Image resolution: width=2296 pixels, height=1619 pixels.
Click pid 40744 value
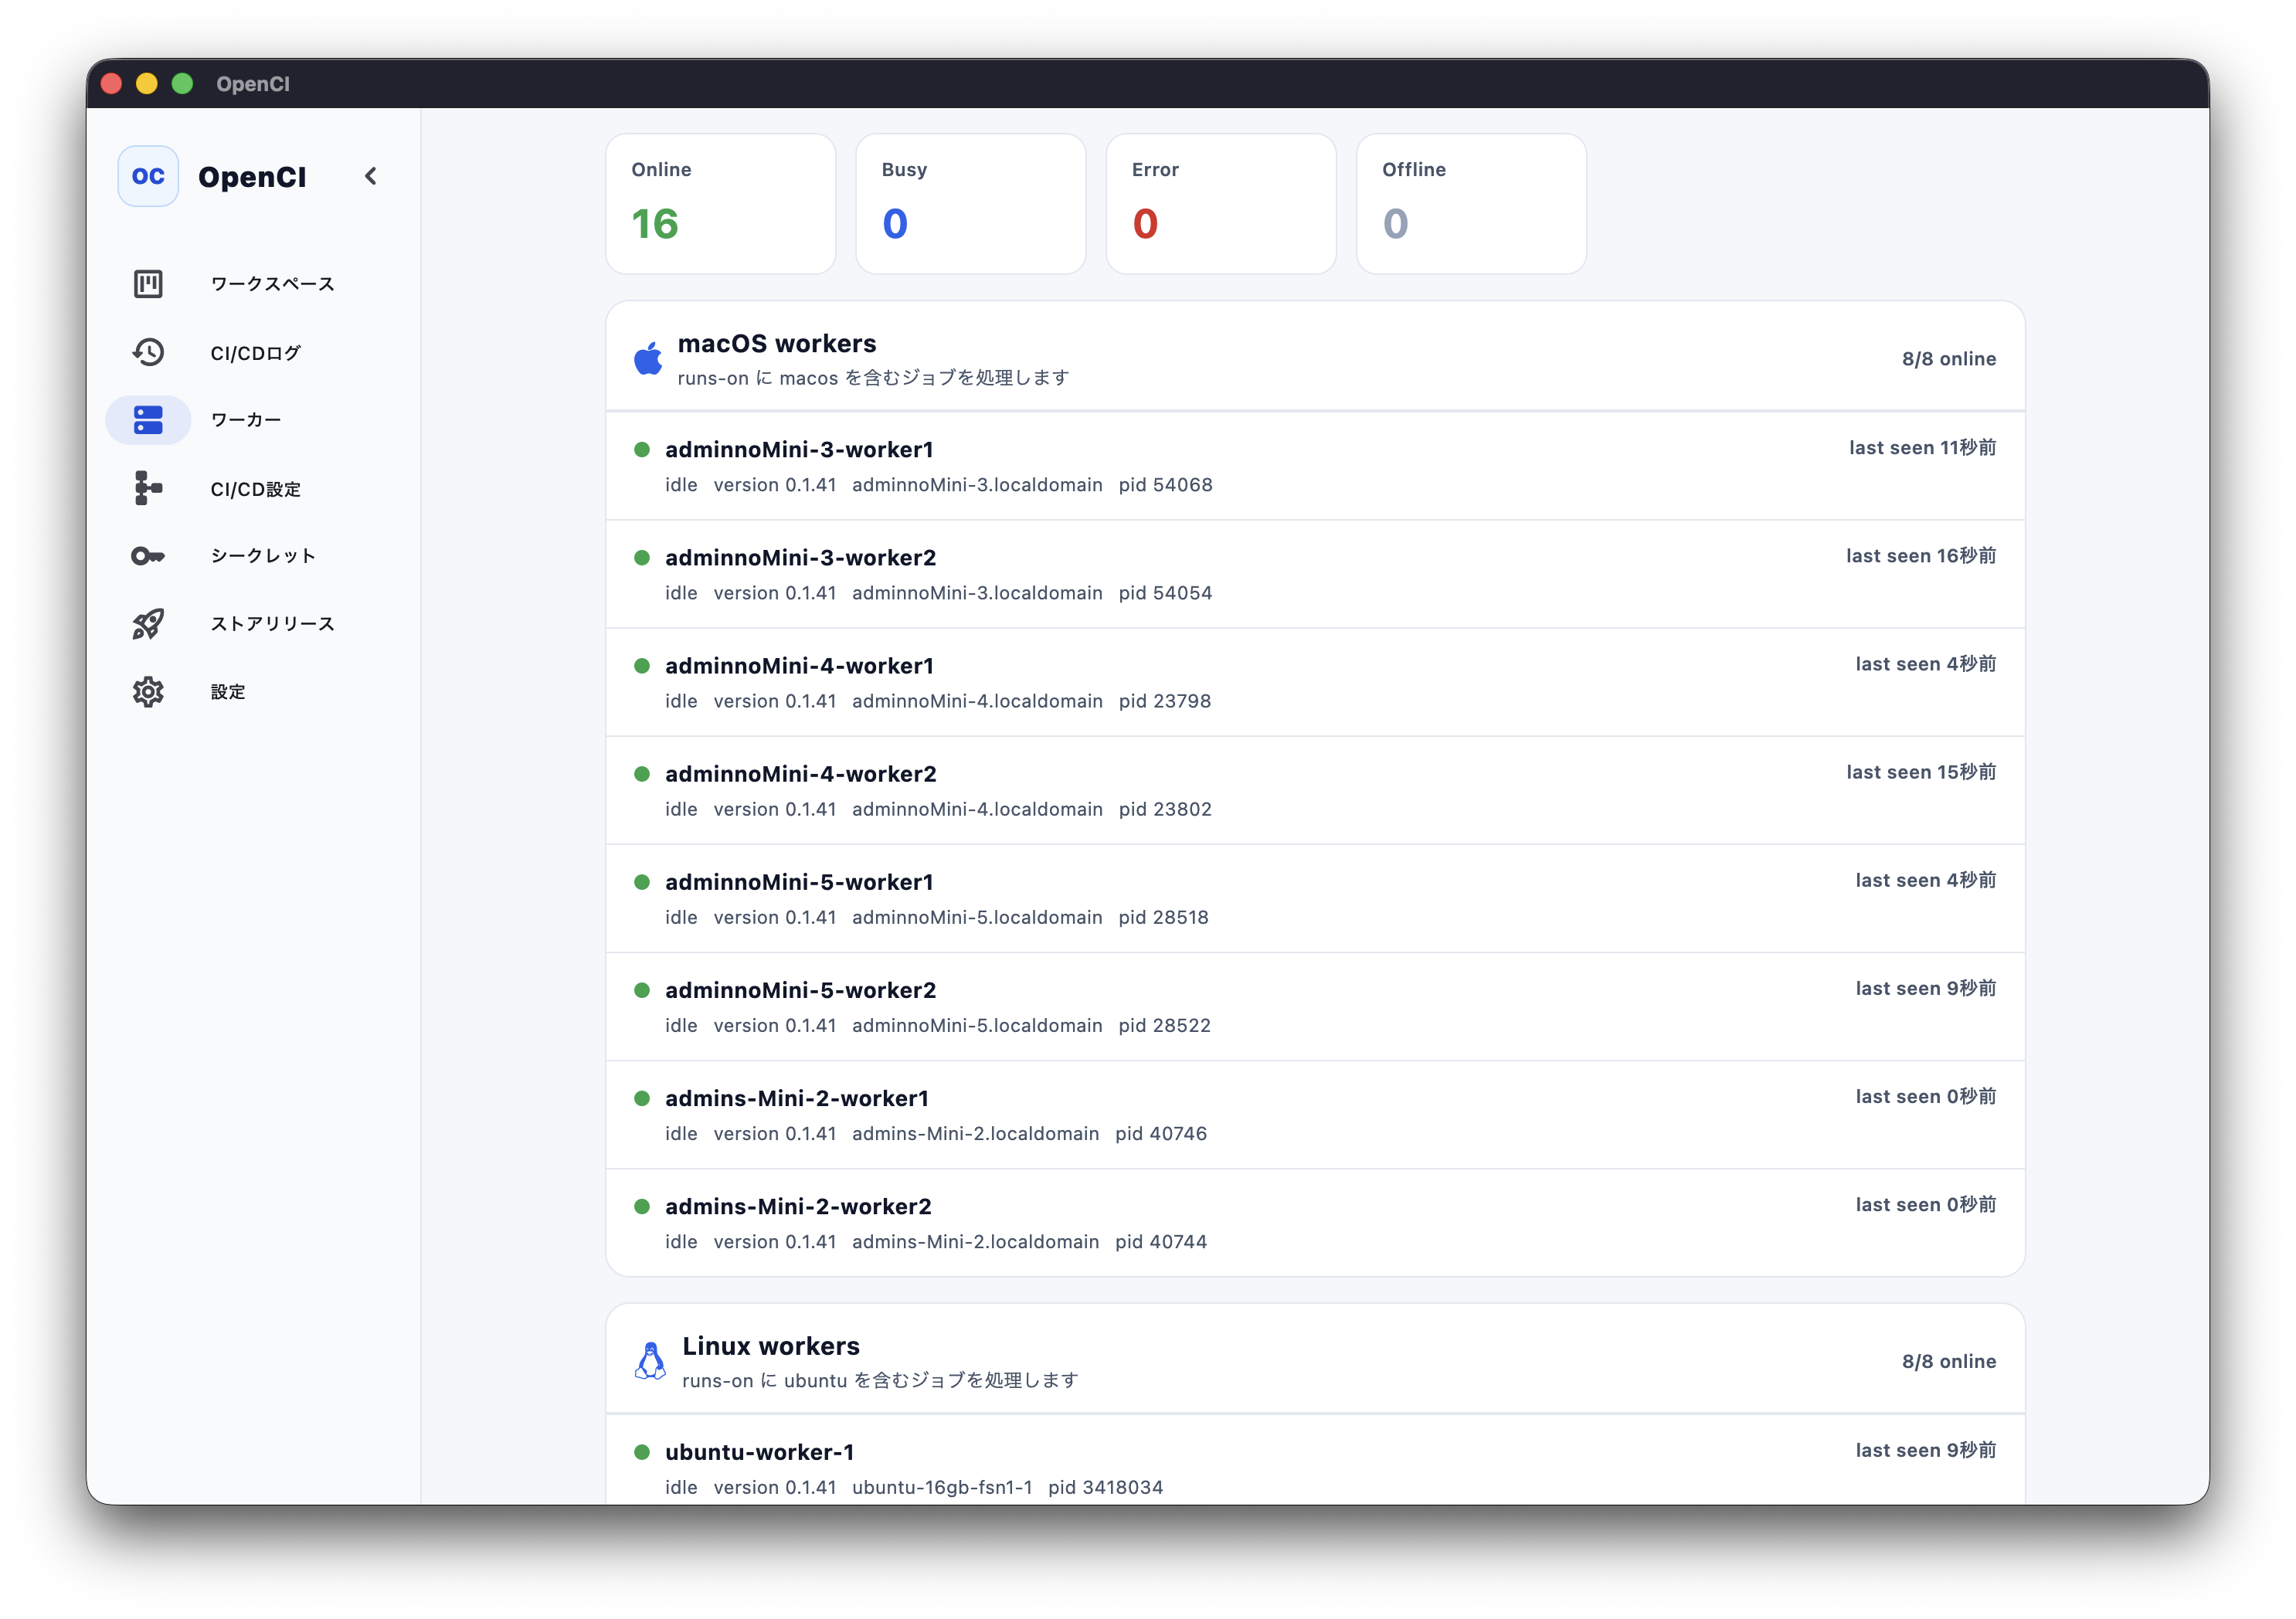[x=1161, y=1241]
